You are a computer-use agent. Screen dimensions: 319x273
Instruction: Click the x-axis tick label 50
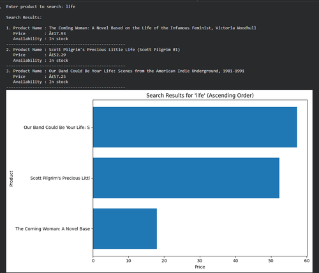click(271, 261)
